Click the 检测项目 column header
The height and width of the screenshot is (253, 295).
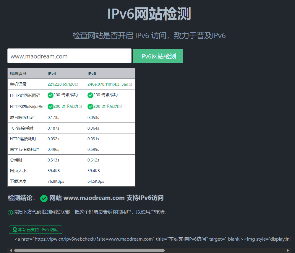(x=26, y=74)
